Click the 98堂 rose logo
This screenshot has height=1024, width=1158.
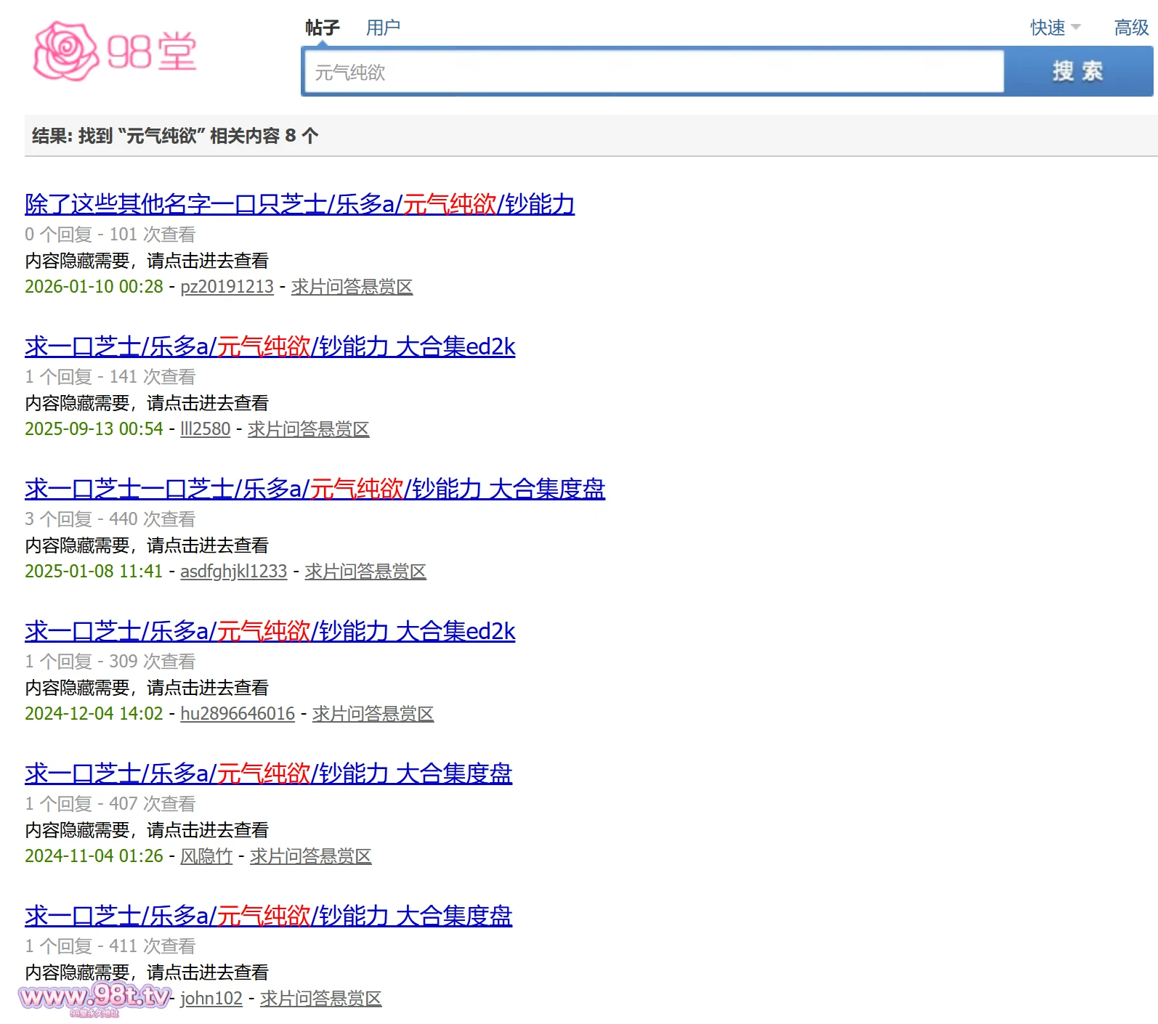pyautogui.click(x=115, y=51)
